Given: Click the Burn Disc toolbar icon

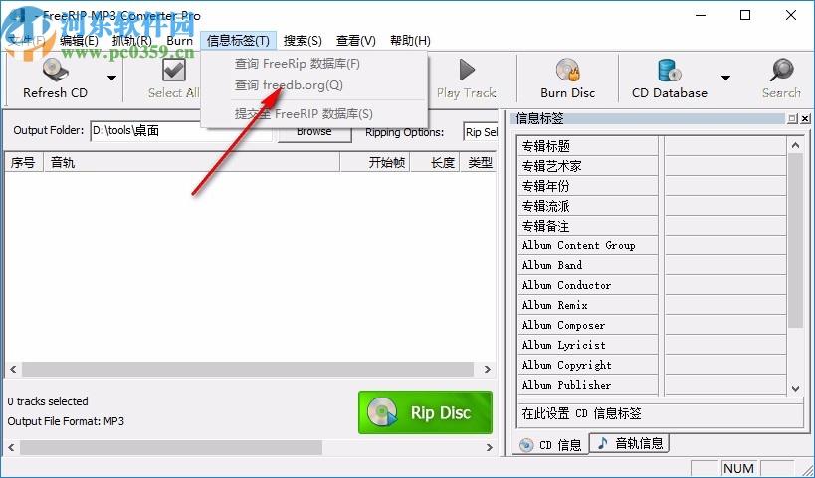Looking at the screenshot, I should [x=567, y=70].
